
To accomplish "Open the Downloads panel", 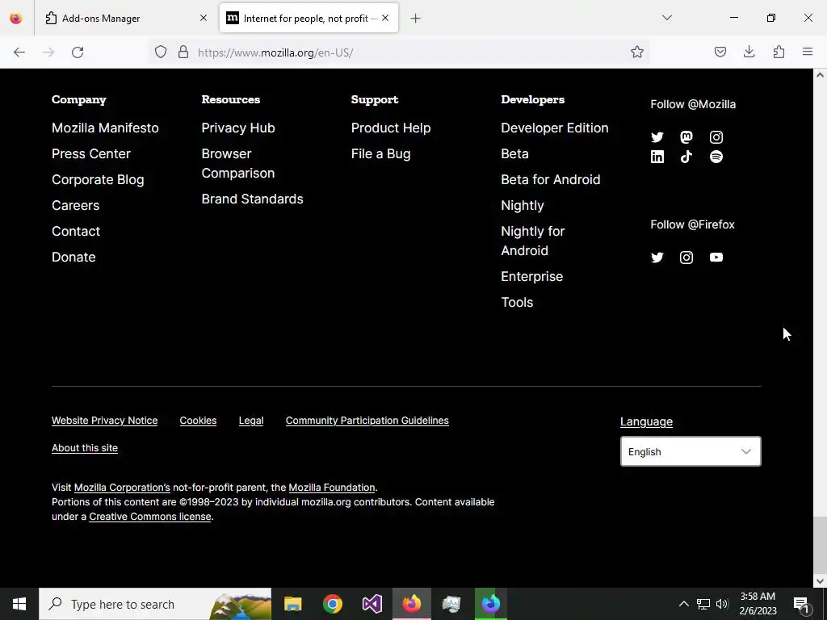I will click(749, 52).
